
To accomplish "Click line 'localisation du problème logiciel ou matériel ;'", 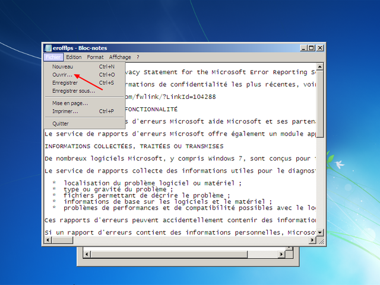I will (153, 183).
